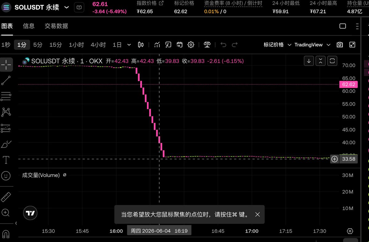Open the 指数价格 index price link

pyautogui.click(x=150, y=3)
